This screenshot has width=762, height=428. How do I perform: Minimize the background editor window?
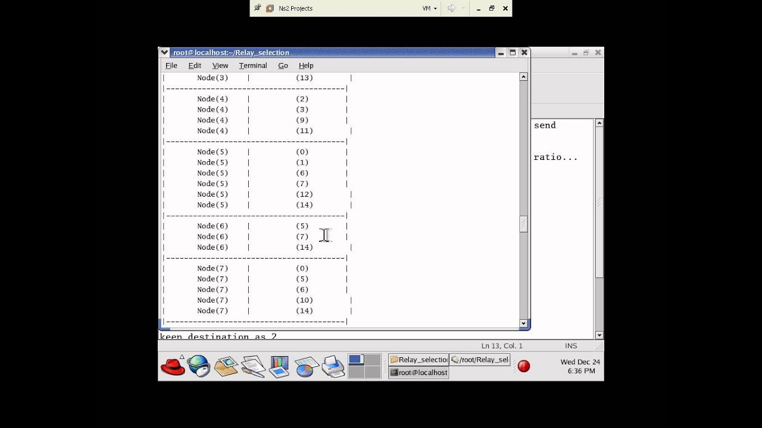[574, 53]
